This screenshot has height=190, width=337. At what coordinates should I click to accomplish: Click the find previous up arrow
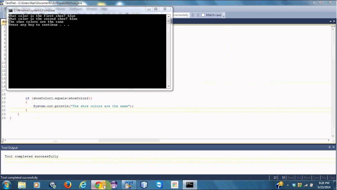[198, 15]
